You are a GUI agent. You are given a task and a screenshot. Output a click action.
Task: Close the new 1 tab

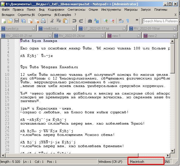pyautogui.click(x=138, y=36)
